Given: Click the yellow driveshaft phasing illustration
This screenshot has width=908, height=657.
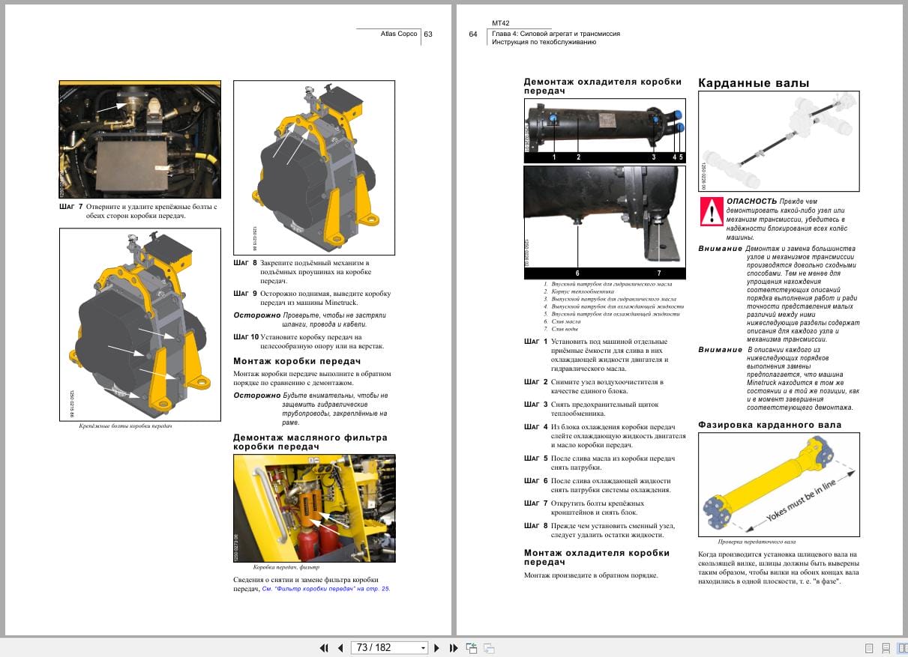Looking at the screenshot, I should [779, 484].
